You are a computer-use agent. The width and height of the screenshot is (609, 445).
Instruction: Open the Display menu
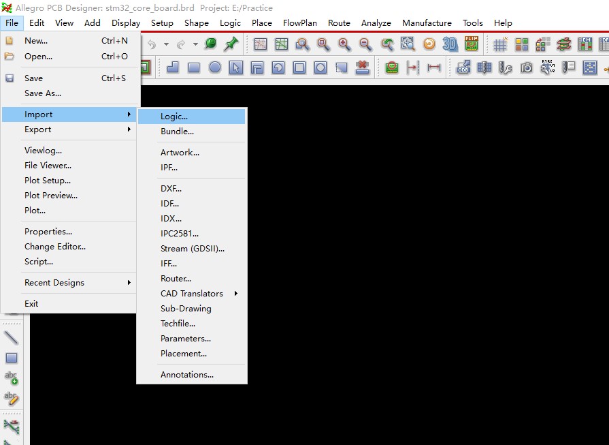pyautogui.click(x=126, y=23)
